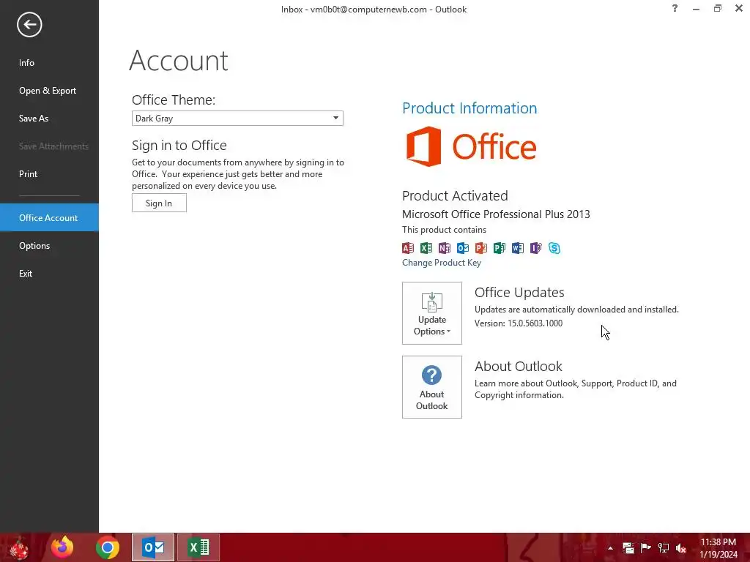Click the muted volume tray icon

tap(681, 548)
